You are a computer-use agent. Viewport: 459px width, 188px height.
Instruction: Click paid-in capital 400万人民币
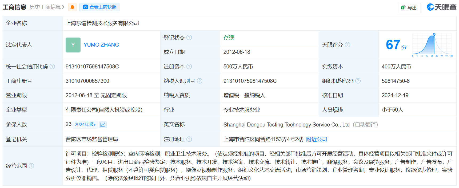click(x=396, y=67)
